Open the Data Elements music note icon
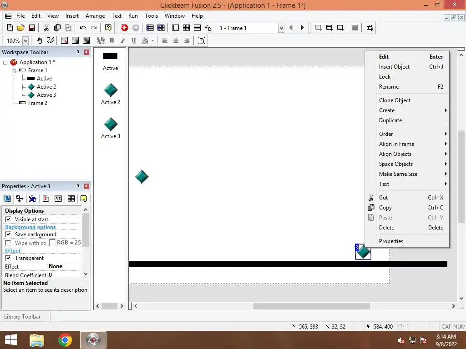This screenshot has height=349, width=466. click(208, 28)
